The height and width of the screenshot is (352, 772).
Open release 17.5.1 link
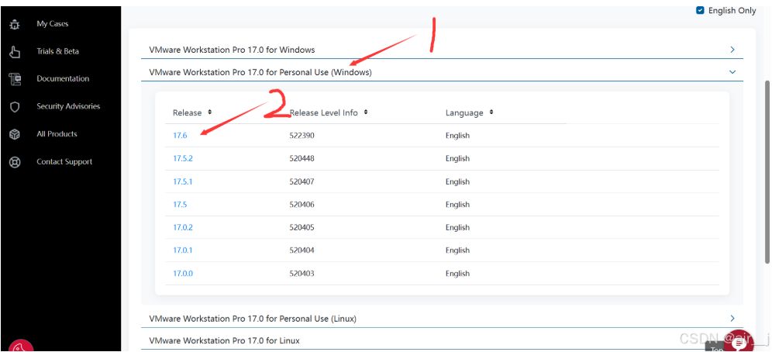[x=183, y=181]
